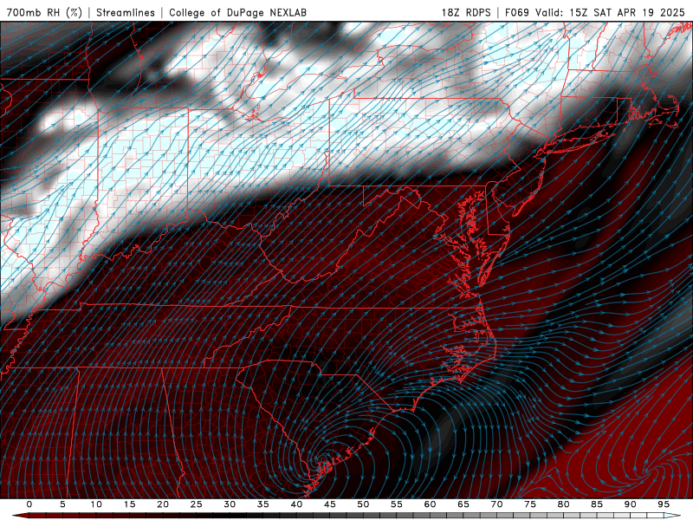Click the "0" color scale label
This screenshot has height=520, width=693.
click(x=29, y=504)
